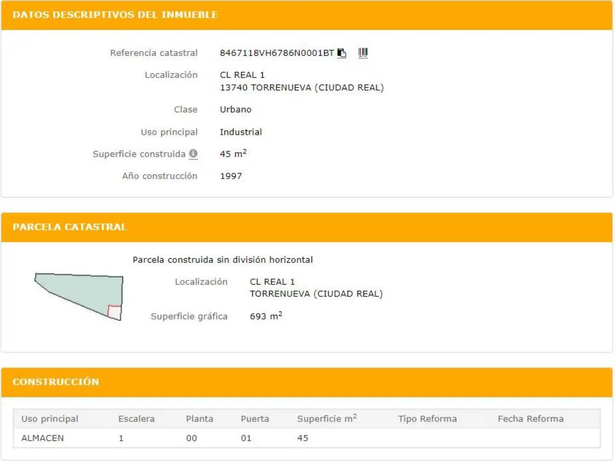Click TORRENUEVA (CIUDAD REAL) in parcel section
The width and height of the screenshot is (615, 461).
(x=316, y=294)
